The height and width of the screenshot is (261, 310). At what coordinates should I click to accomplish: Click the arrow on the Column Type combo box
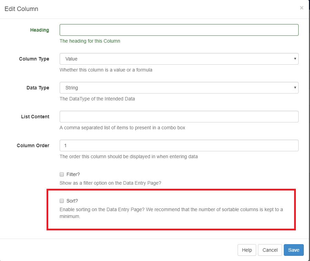point(295,59)
